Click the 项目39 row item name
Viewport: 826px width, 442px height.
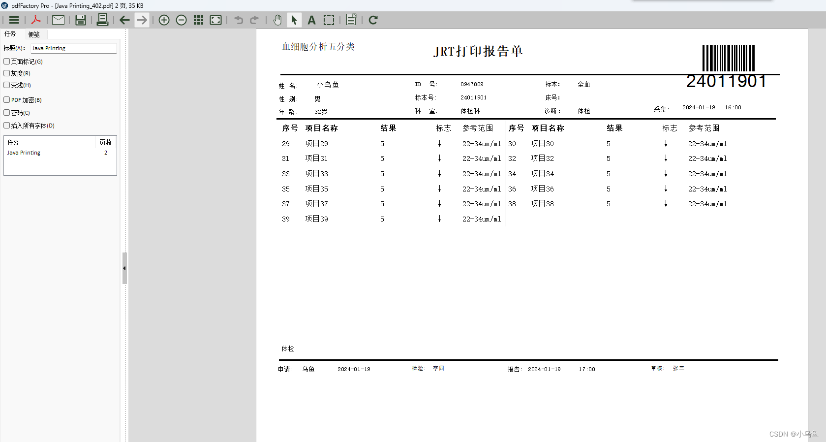tap(316, 219)
